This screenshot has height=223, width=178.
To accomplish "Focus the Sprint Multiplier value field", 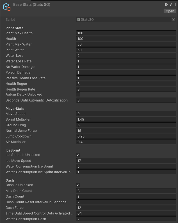I will coord(126,120).
